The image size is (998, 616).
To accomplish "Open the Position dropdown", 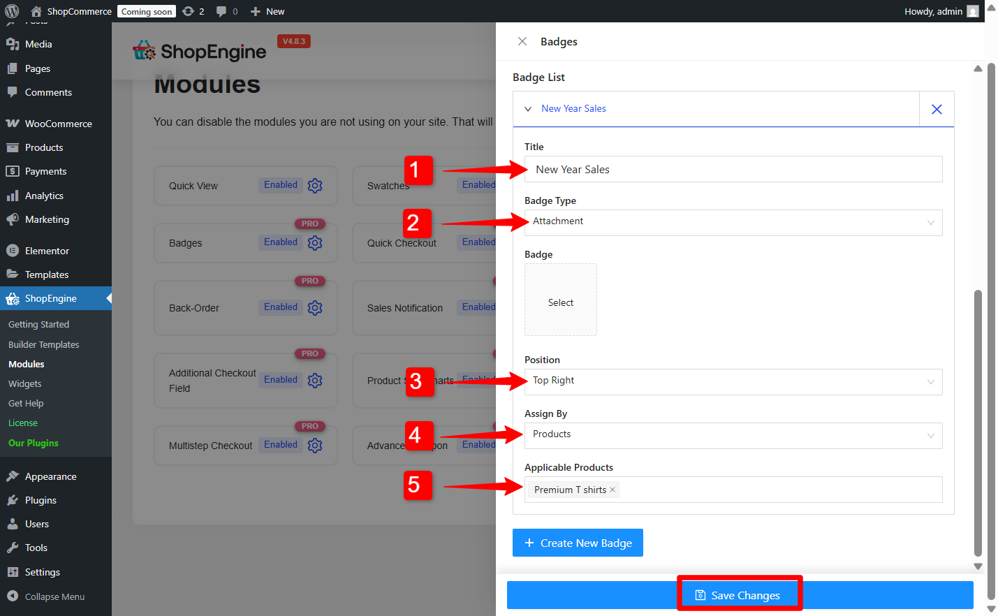I will coord(733,381).
